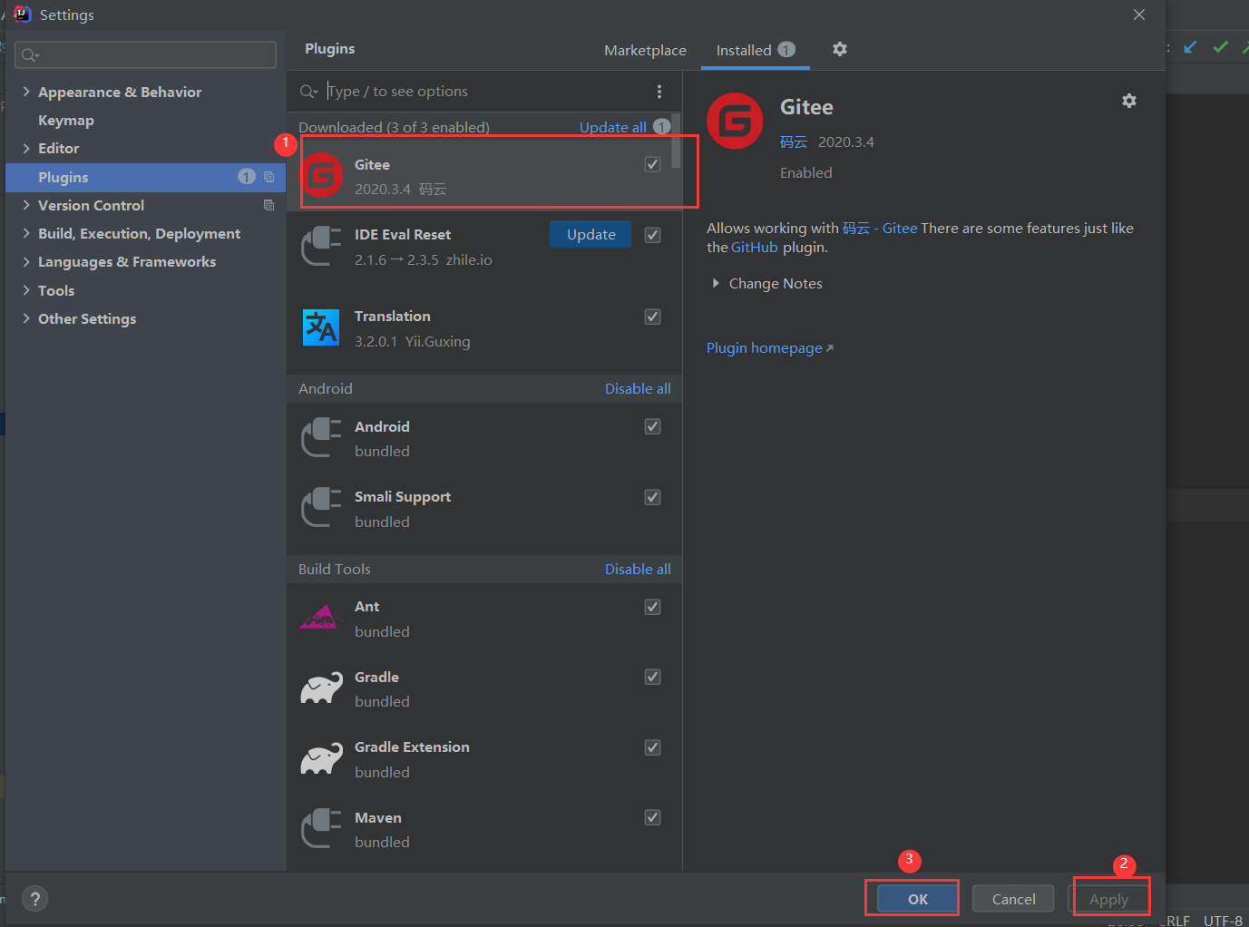
Task: Click the Gradle Extension elephant icon
Action: [322, 758]
